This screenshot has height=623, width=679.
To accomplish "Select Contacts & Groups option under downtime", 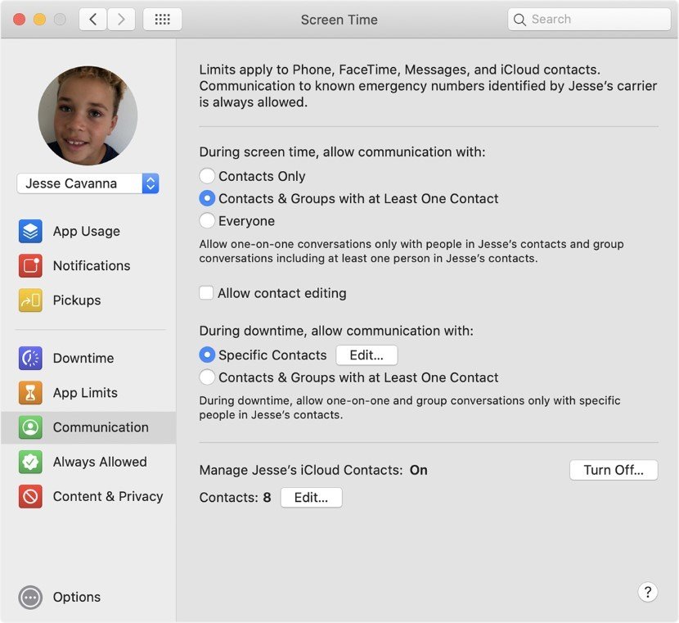I will coord(207,377).
